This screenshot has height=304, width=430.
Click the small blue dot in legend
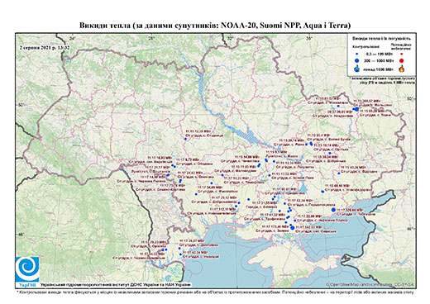click(357, 55)
